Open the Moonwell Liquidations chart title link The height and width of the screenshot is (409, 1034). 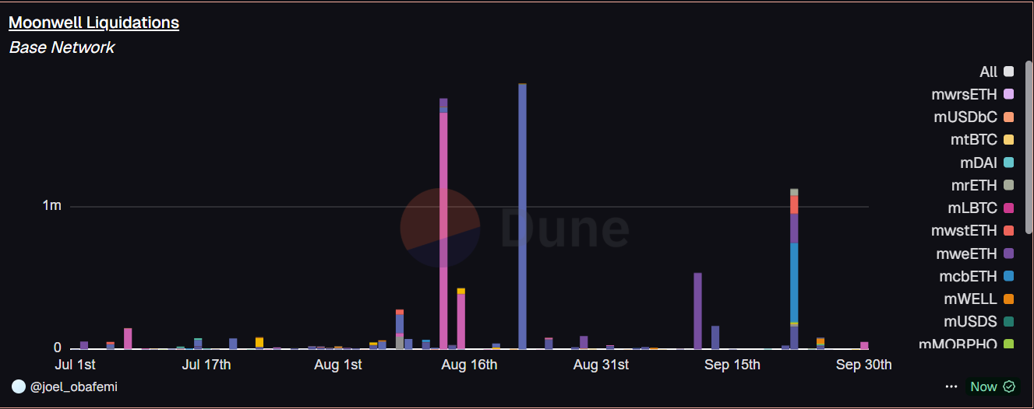coord(94,23)
